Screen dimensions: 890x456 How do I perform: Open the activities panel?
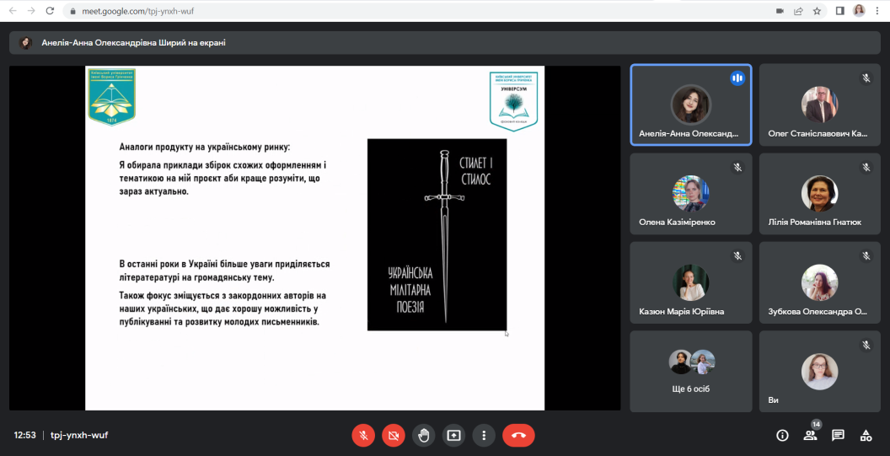coord(866,436)
